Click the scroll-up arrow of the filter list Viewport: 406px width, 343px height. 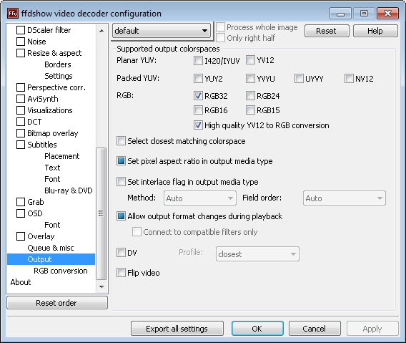pos(101,31)
